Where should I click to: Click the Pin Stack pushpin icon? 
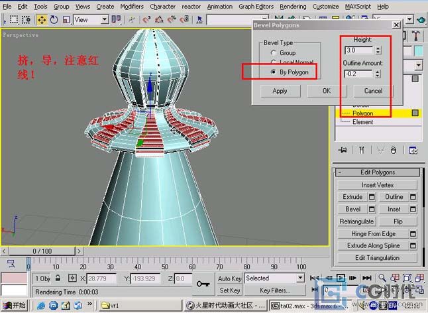[343, 150]
